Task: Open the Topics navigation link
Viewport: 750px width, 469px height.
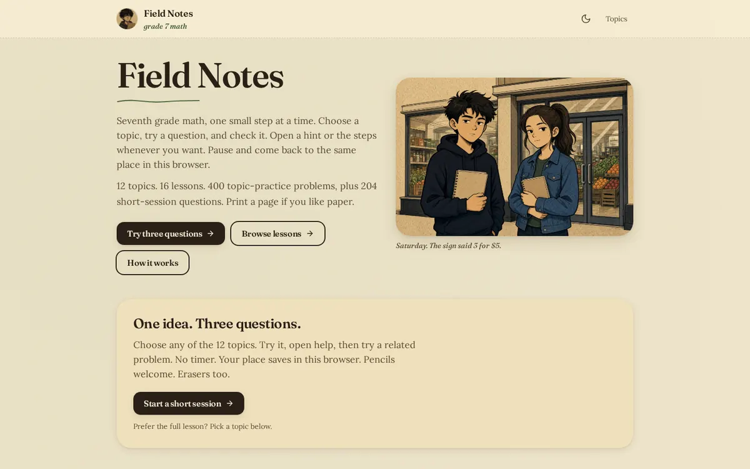Action: pos(616,19)
